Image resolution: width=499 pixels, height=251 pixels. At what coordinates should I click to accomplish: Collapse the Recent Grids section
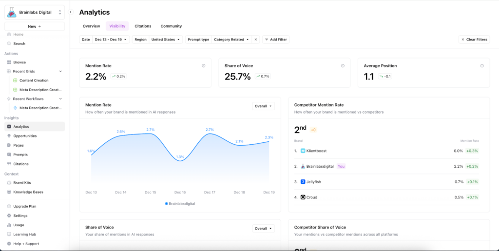[x=60, y=71]
